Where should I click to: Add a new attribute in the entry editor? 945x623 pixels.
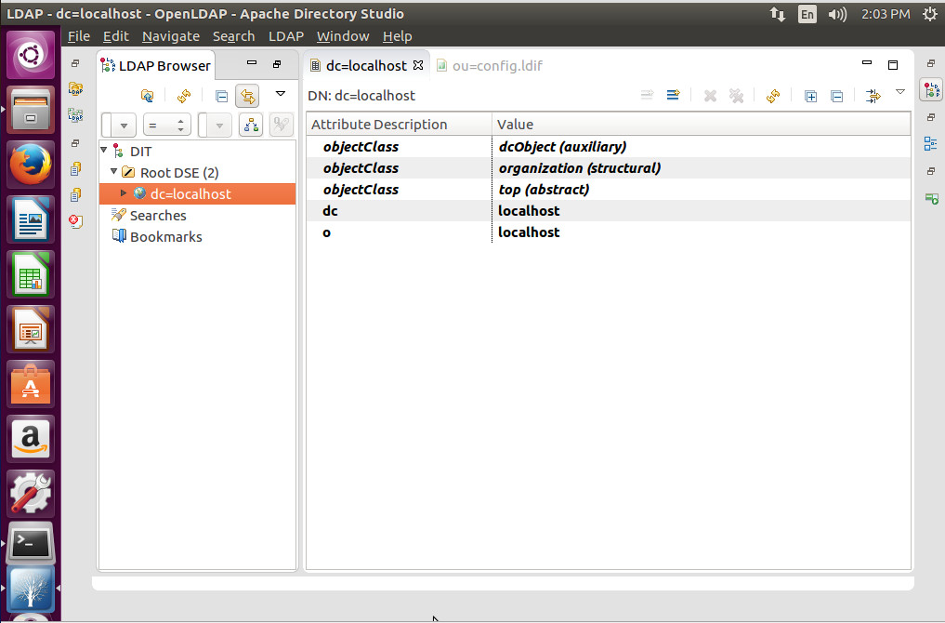[x=673, y=95]
